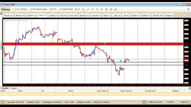Switch to the USDCAD H1 chart tab
The image size is (191, 107).
click(54, 16)
